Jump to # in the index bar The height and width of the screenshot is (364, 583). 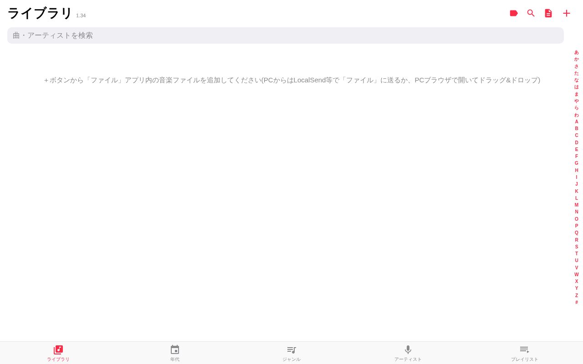pyautogui.click(x=577, y=303)
